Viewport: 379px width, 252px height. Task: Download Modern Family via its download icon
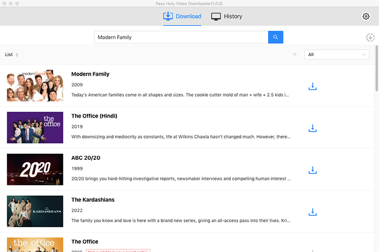click(x=312, y=86)
